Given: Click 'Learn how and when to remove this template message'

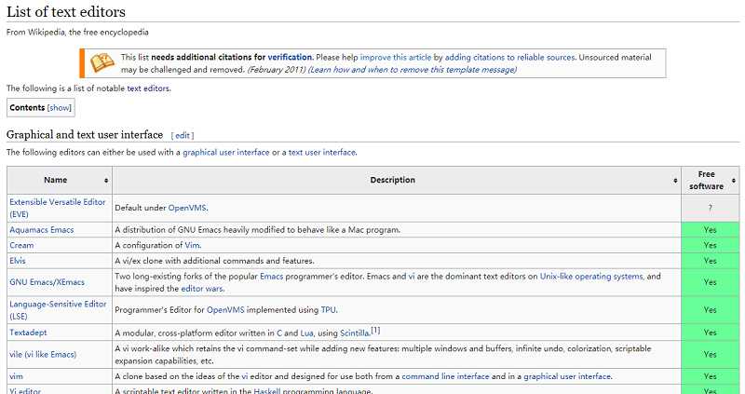Looking at the screenshot, I should pyautogui.click(x=412, y=70).
